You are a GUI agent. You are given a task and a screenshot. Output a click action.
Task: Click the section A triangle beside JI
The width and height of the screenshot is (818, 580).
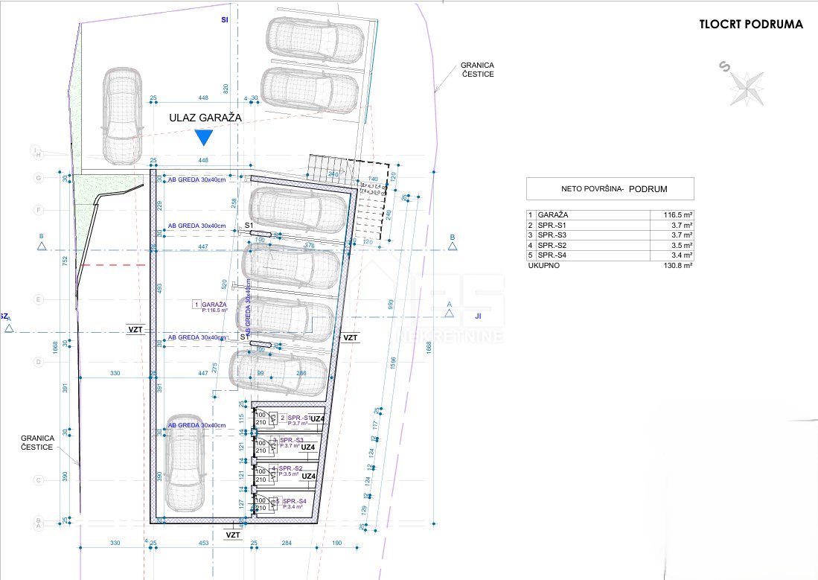click(449, 313)
